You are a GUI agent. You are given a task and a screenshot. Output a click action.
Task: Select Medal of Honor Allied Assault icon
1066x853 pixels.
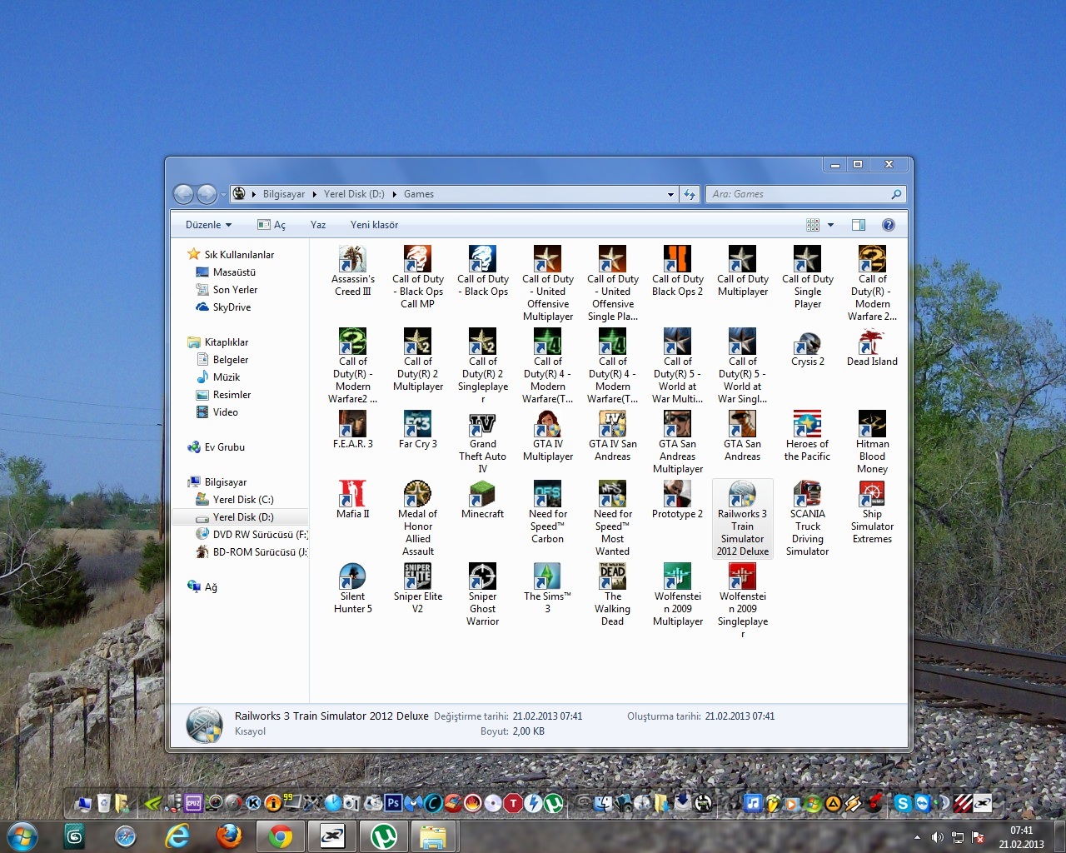click(x=417, y=518)
